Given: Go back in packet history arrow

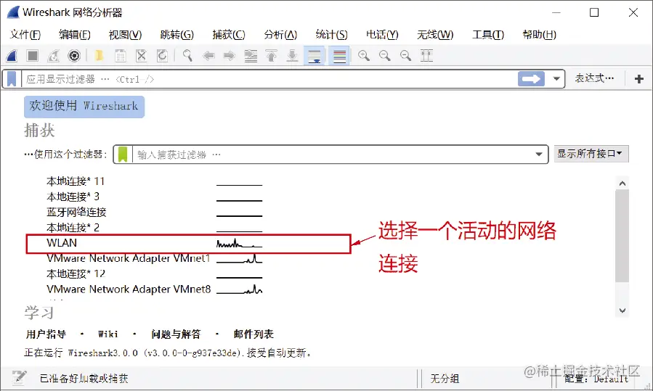Looking at the screenshot, I should coord(208,55).
